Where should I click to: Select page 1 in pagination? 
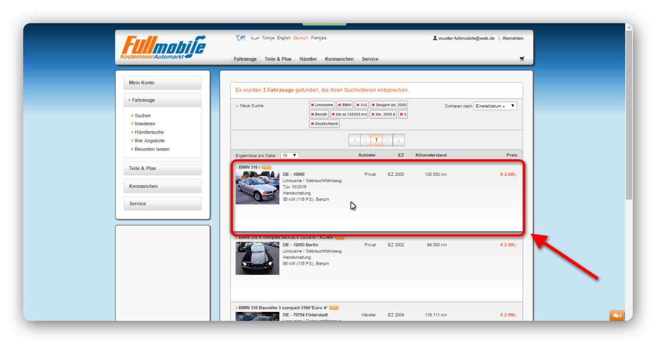tap(377, 140)
